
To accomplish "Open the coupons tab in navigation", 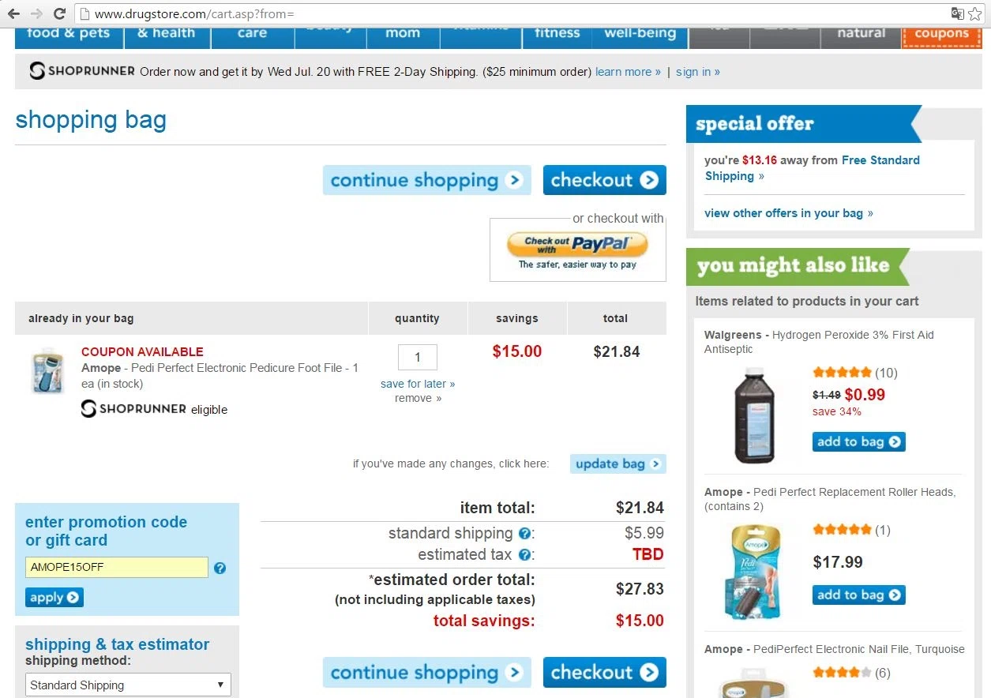I will [x=941, y=34].
